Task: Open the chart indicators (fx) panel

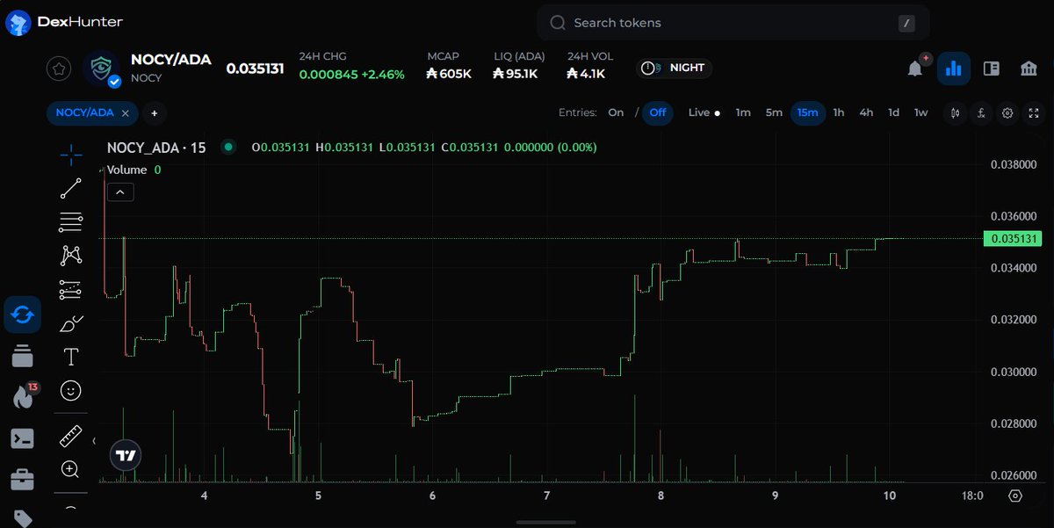Action: tap(981, 113)
